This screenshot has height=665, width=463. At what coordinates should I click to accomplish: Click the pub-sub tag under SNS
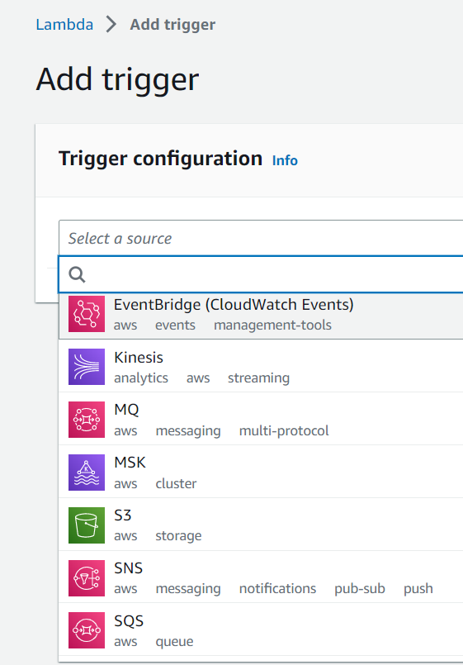[360, 589]
